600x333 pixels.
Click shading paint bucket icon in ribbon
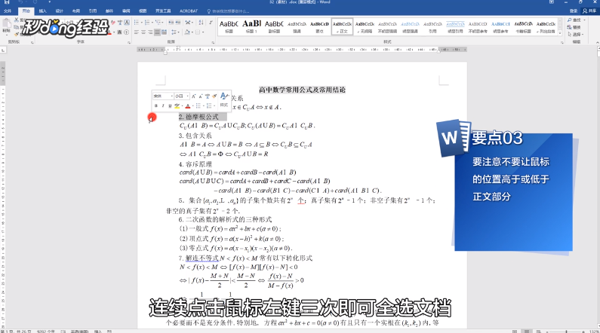[187, 32]
